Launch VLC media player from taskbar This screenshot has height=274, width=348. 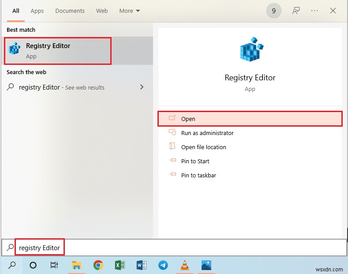pyautogui.click(x=185, y=265)
